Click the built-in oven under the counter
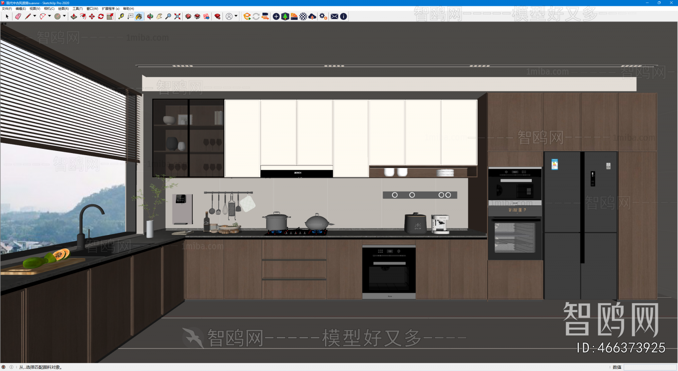Image resolution: width=678 pixels, height=371 pixels. pyautogui.click(x=389, y=271)
